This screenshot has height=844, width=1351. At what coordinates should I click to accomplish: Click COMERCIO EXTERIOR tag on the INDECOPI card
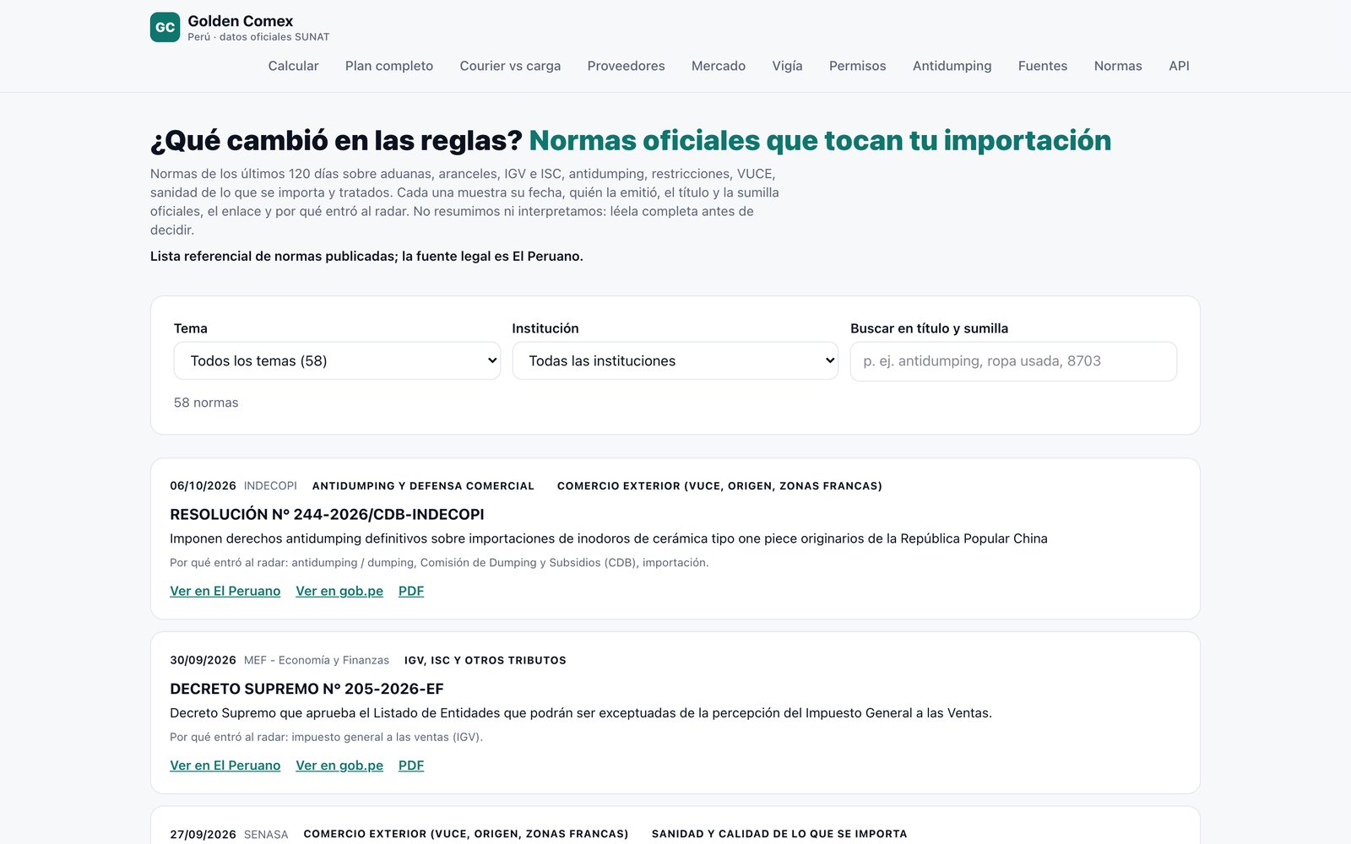[719, 486]
